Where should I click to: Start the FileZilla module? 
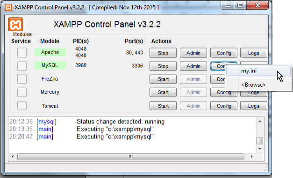click(x=163, y=79)
